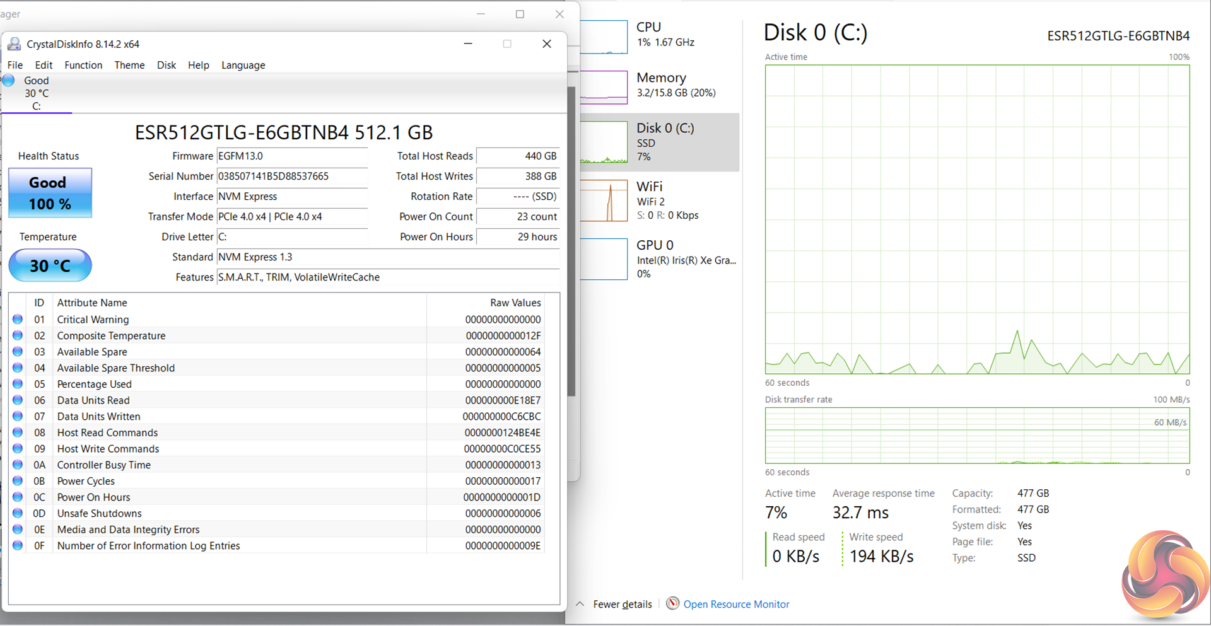1211x626 pixels.
Task: Open the Function menu
Action: pos(83,65)
